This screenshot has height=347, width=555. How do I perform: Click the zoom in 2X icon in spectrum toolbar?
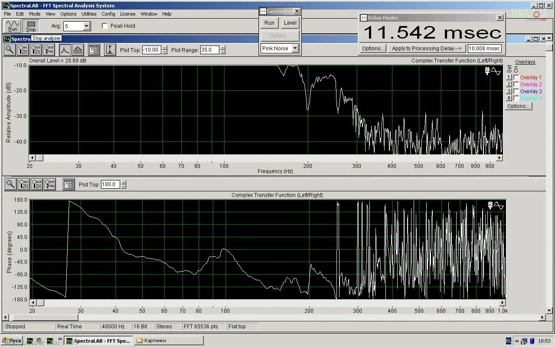coord(23,50)
